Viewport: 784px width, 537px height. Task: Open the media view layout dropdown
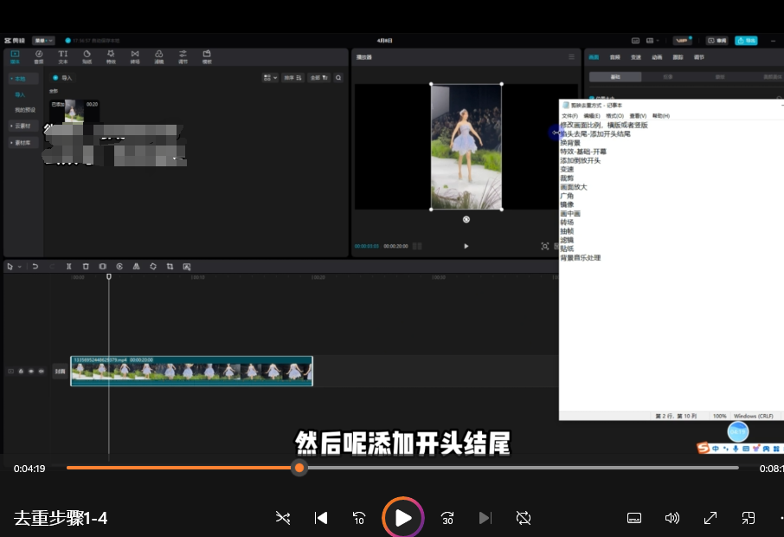point(270,78)
